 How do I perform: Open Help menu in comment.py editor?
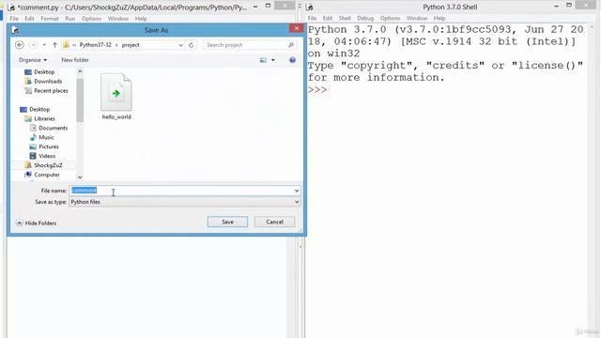coord(141,19)
